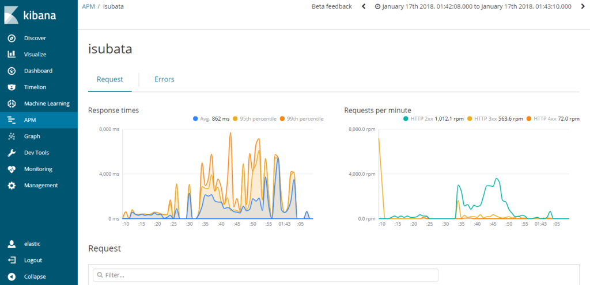
Task: Click the Collapse label in sidebar
Action: [35, 277]
